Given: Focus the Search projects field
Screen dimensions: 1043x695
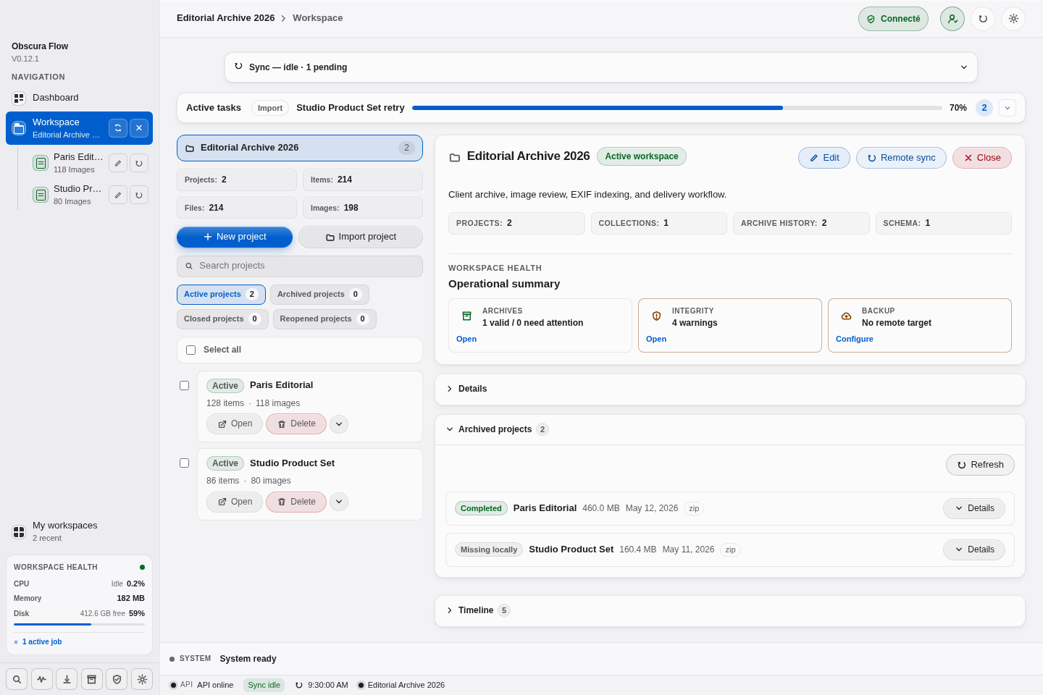Looking at the screenshot, I should click(x=300, y=266).
